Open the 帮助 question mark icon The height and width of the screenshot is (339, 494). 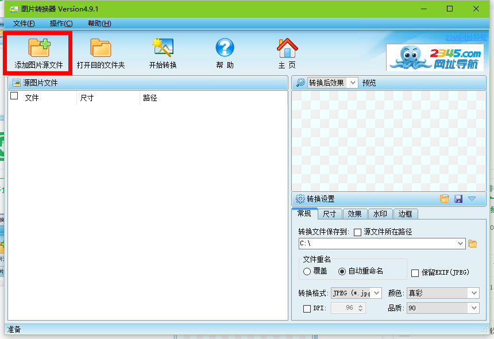(x=225, y=48)
